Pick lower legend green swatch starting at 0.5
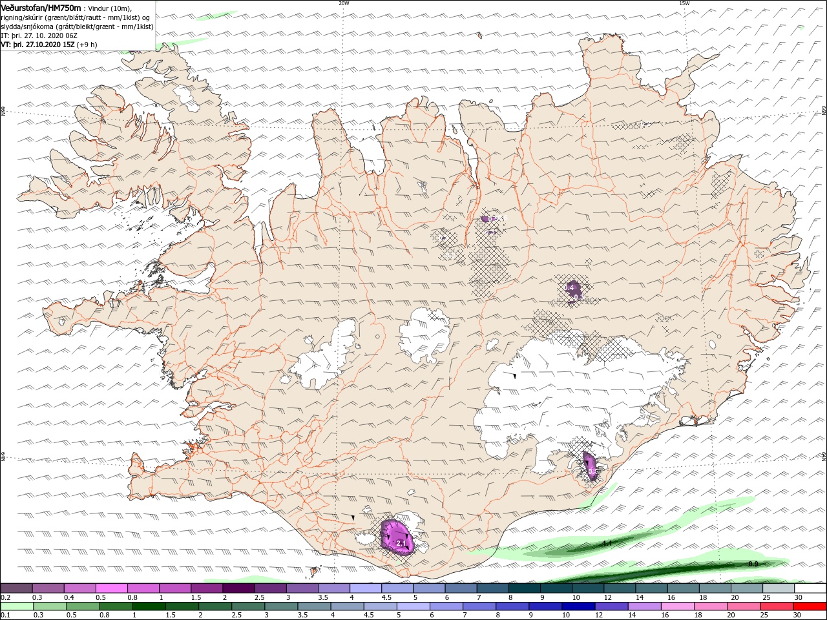This screenshot has width=827, height=620. coord(83,606)
